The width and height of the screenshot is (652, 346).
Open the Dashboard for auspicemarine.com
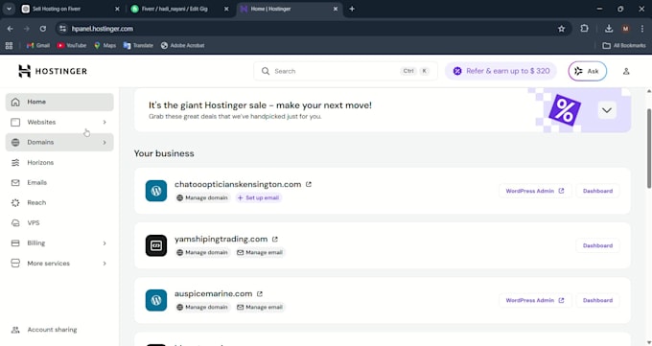point(597,300)
